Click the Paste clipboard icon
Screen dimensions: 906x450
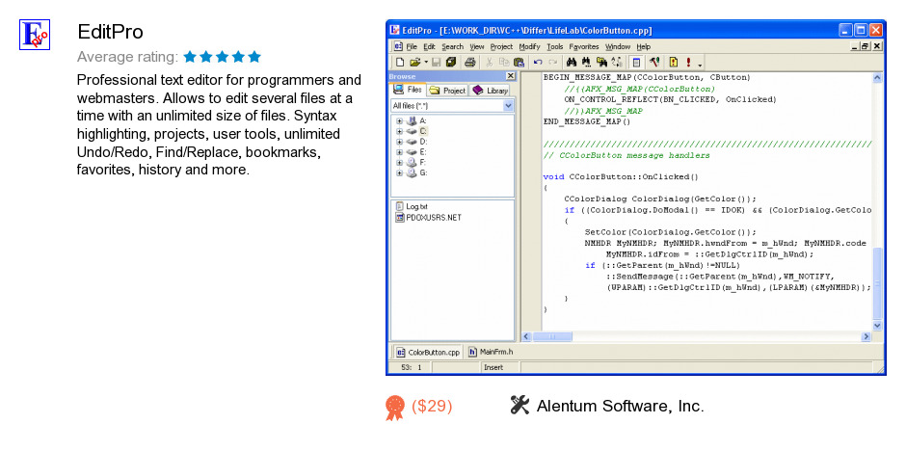point(519,63)
